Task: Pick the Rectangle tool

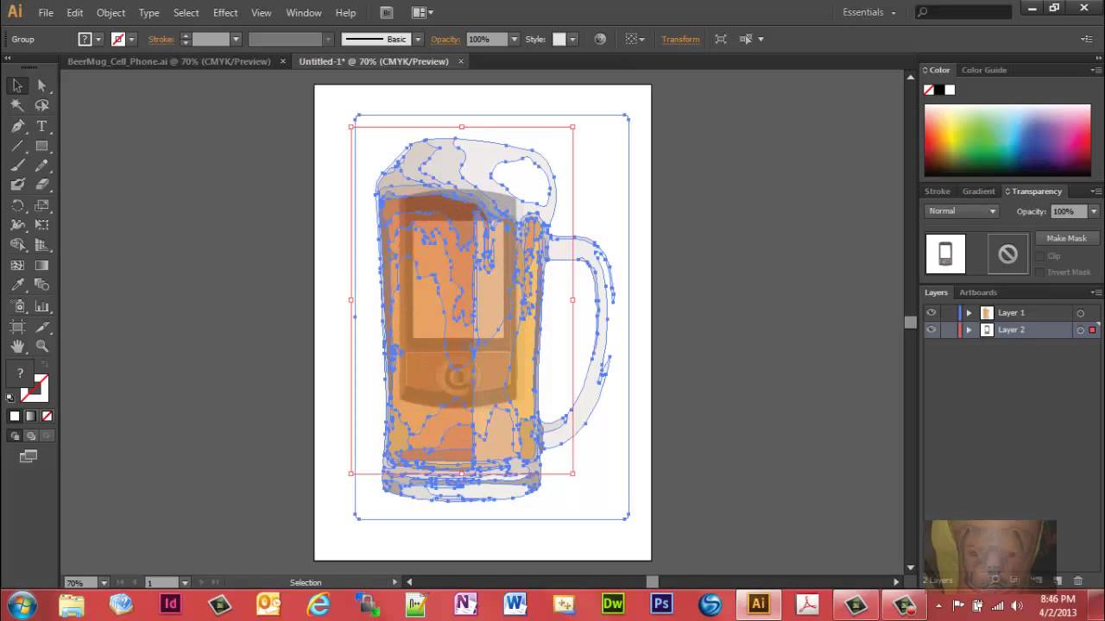Action: (x=41, y=146)
